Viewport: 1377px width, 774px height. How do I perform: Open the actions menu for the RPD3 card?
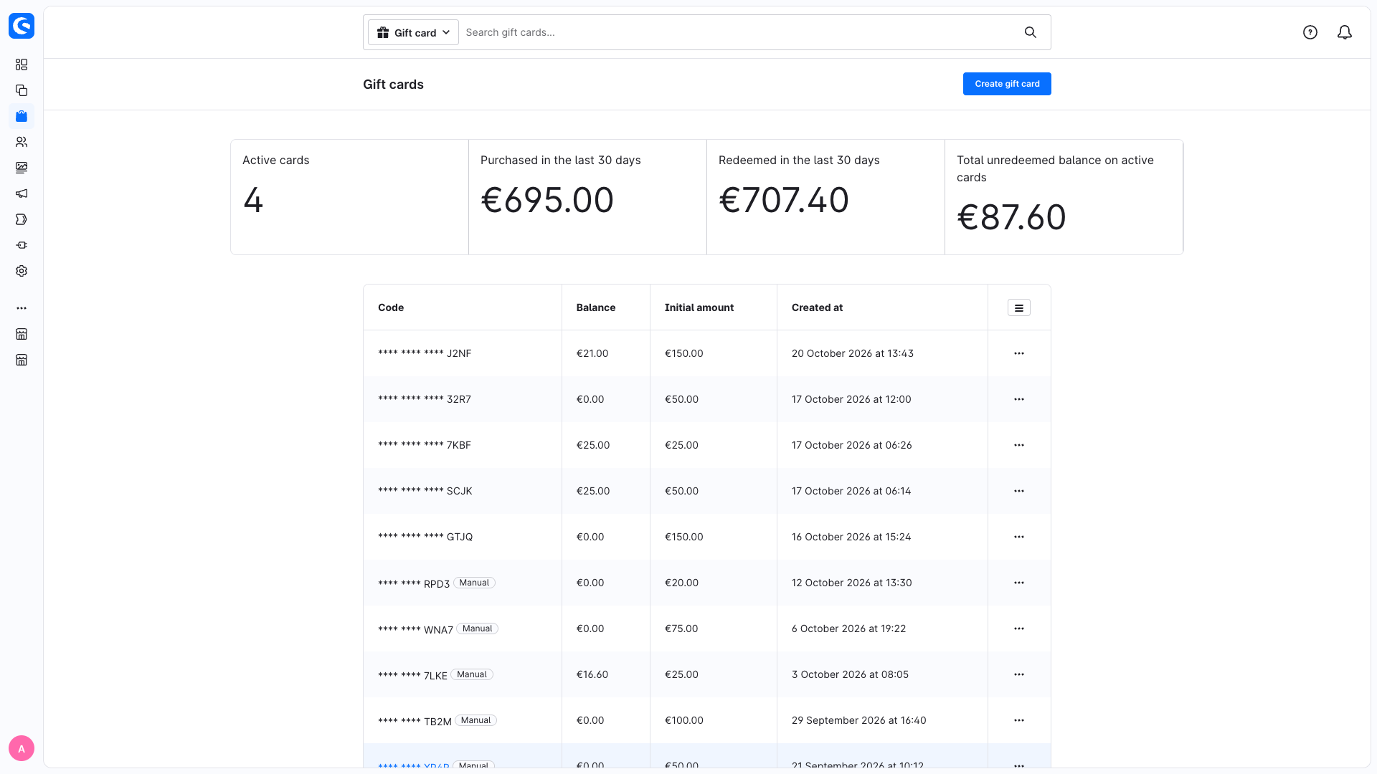pos(1019,583)
